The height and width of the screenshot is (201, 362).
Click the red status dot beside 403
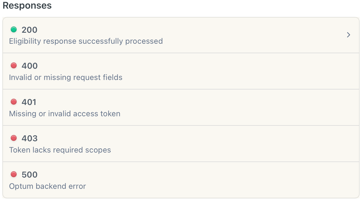(13, 138)
